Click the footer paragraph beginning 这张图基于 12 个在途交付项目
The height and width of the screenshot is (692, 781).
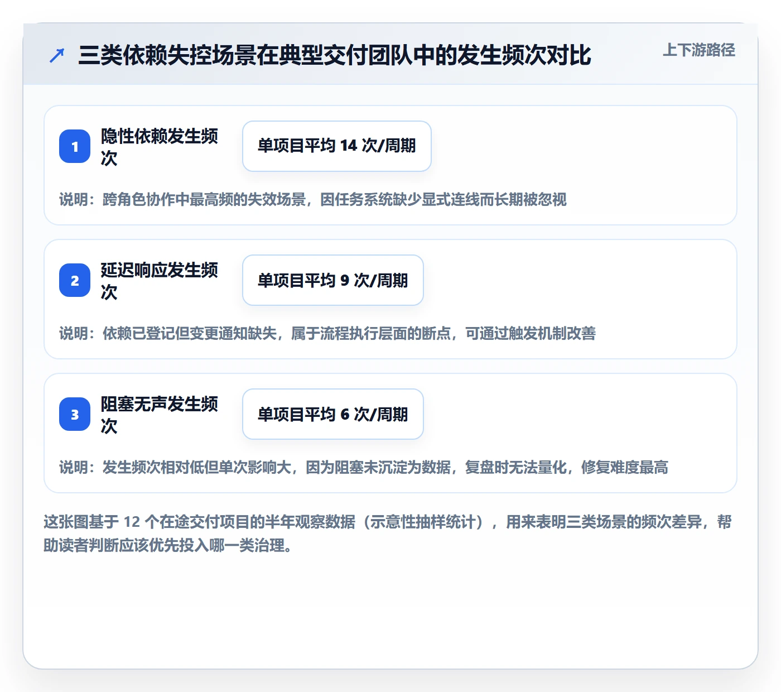[388, 534]
